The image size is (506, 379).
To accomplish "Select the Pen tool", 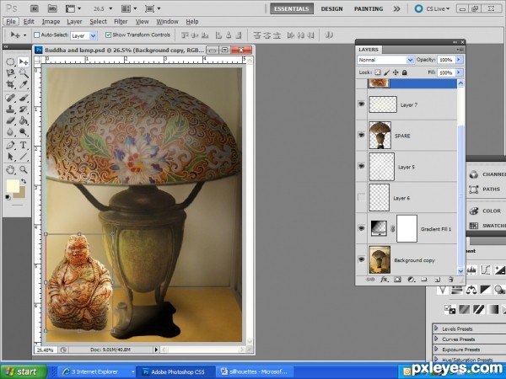I will click(10, 146).
